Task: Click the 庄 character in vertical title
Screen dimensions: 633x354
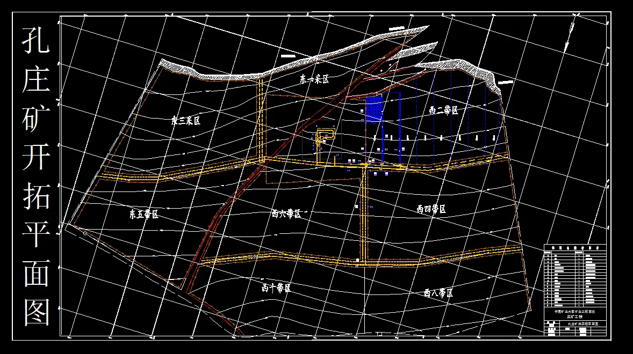Action: click(36, 79)
